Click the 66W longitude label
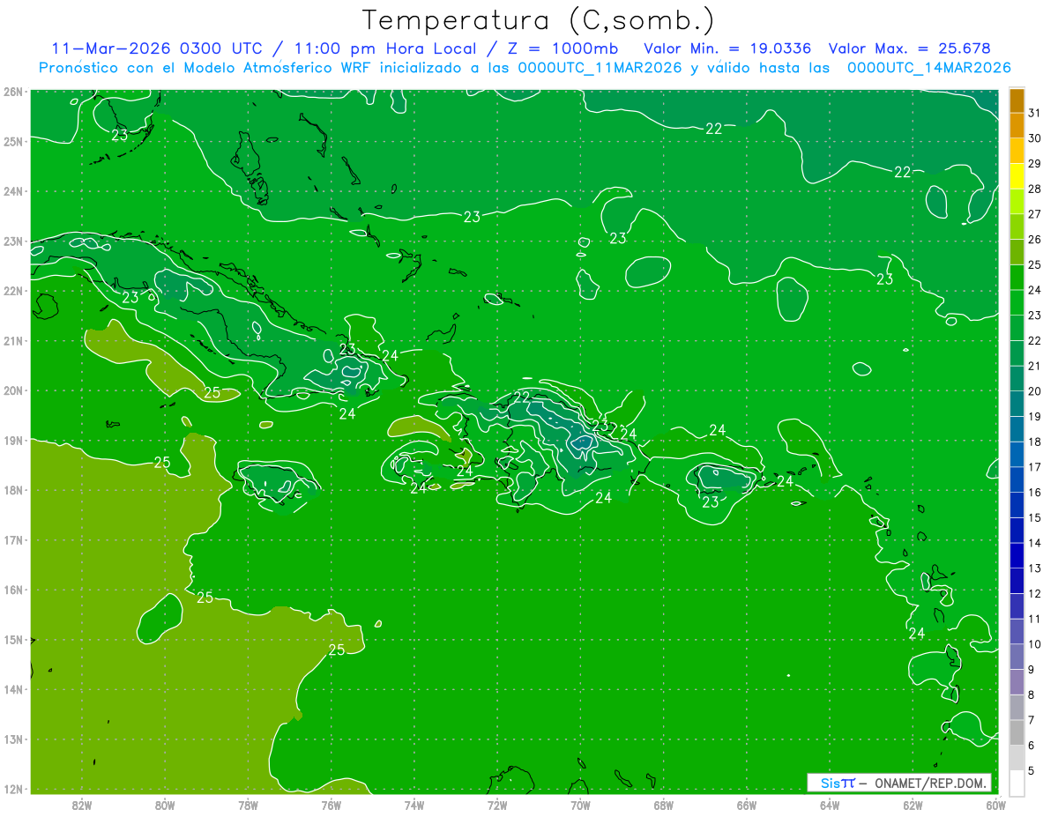 746,804
